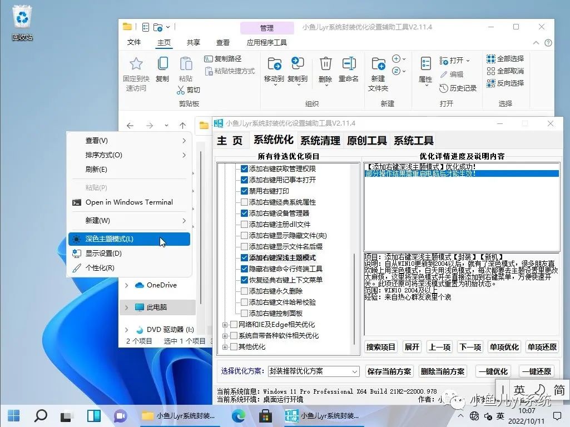Click Invert Selection (反向选择) in the ribbon
The width and height of the screenshot is (570, 427).
(505, 83)
